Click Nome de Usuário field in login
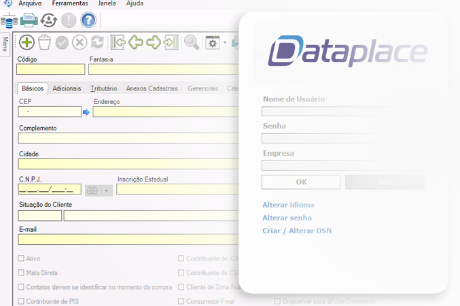Viewport: 460px width, 306px height. (x=343, y=112)
